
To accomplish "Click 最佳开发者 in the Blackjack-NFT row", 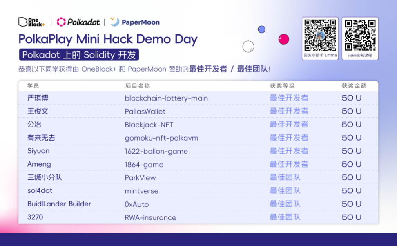I will (x=289, y=124).
